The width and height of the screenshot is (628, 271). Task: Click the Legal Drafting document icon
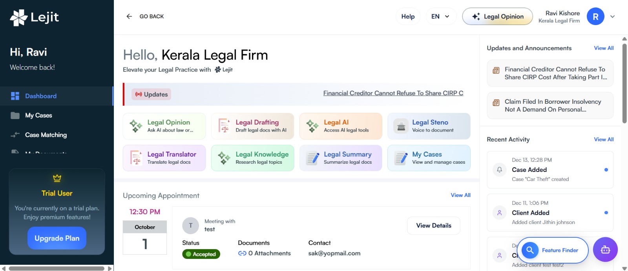pos(225,126)
